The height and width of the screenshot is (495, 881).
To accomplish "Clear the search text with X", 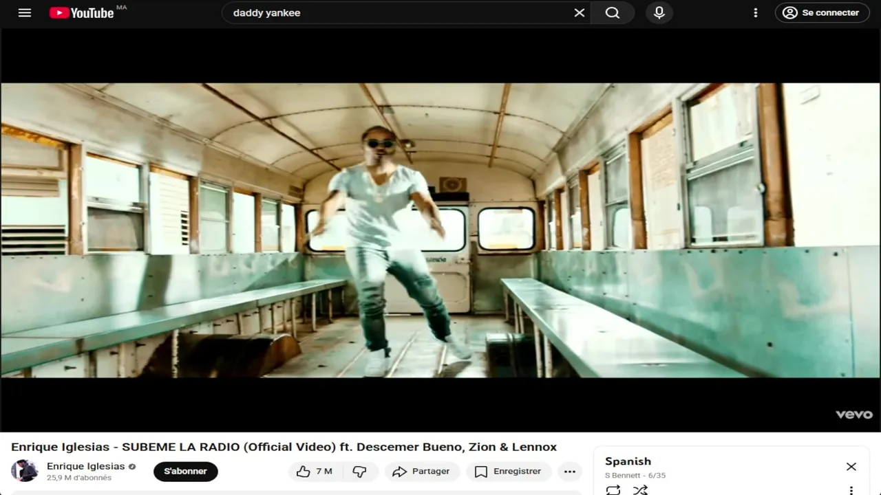I will 580,12.
